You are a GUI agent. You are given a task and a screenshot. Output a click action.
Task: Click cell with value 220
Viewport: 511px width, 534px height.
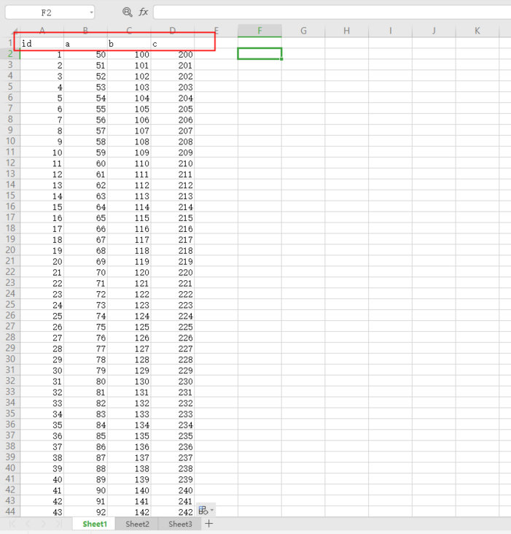pyautogui.click(x=173, y=272)
